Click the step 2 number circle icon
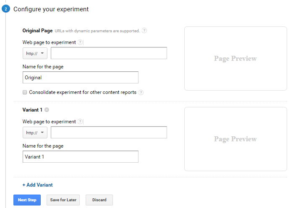This screenshot has height=208, width=290. [6, 9]
